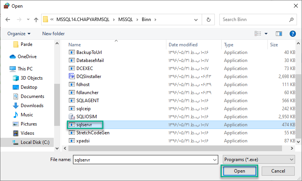
Task: Open the Programs (*.exe) file type dropdown
Action: pos(259,160)
